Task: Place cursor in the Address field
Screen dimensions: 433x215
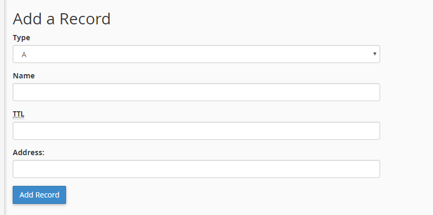Action: (x=196, y=169)
